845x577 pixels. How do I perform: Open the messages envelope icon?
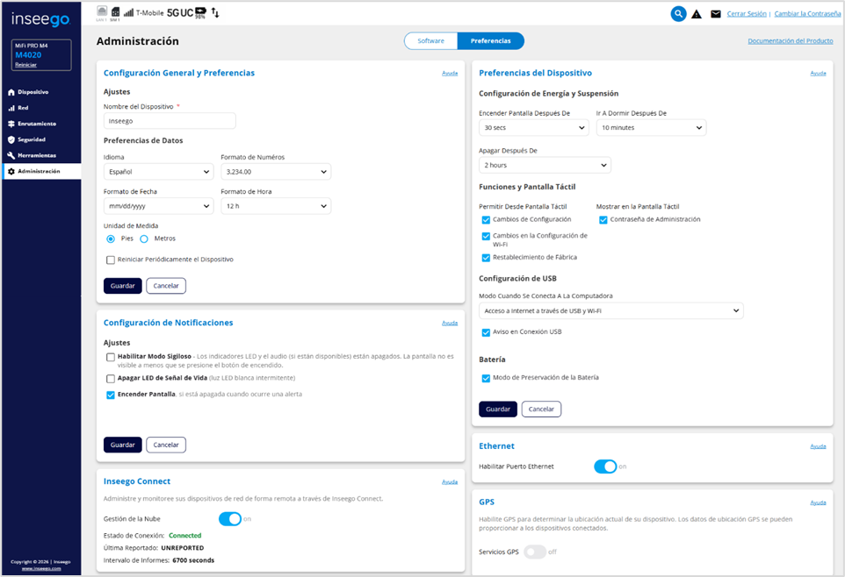tap(716, 14)
